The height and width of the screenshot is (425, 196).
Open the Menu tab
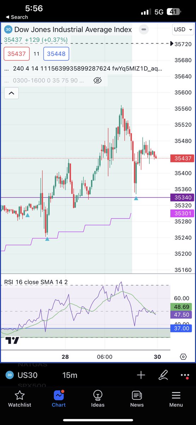tap(176, 398)
